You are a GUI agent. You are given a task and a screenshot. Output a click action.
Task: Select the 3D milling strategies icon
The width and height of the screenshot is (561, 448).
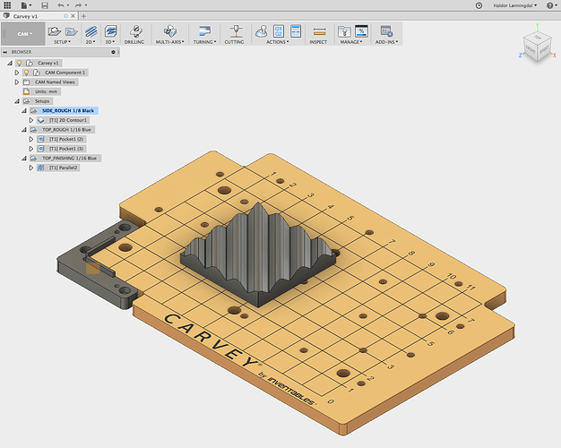[x=110, y=31]
